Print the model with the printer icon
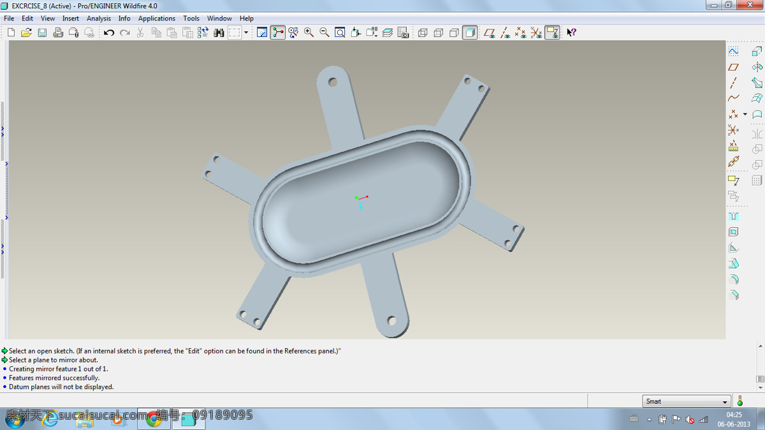765x430 pixels. (x=58, y=33)
